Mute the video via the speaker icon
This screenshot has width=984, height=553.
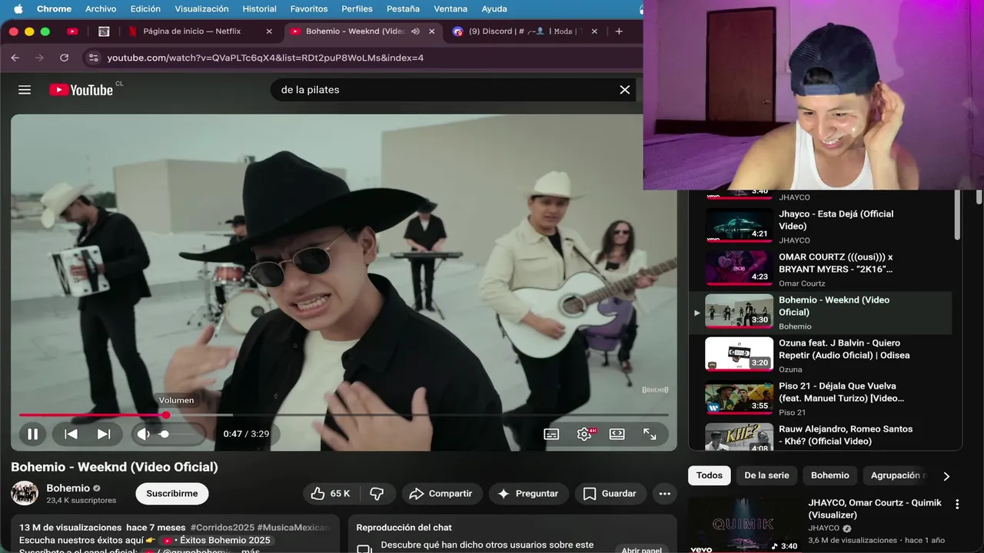(143, 434)
